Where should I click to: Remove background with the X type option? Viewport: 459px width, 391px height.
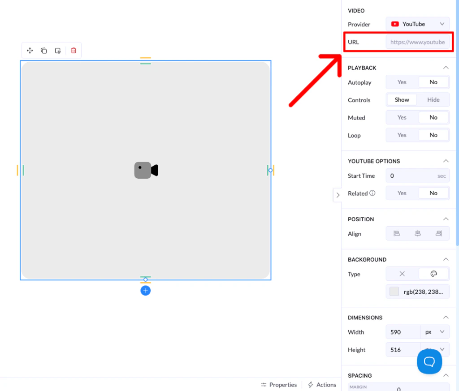click(402, 274)
